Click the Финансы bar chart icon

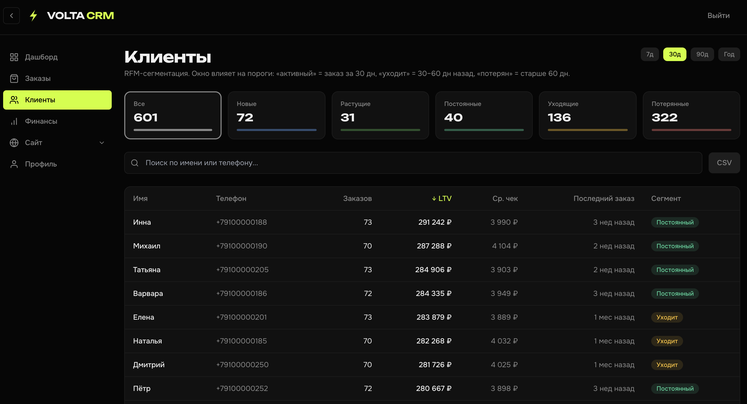[x=14, y=121]
